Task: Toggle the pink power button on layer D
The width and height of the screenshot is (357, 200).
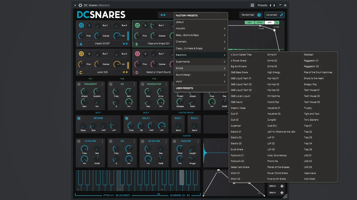Action: pos(137,54)
